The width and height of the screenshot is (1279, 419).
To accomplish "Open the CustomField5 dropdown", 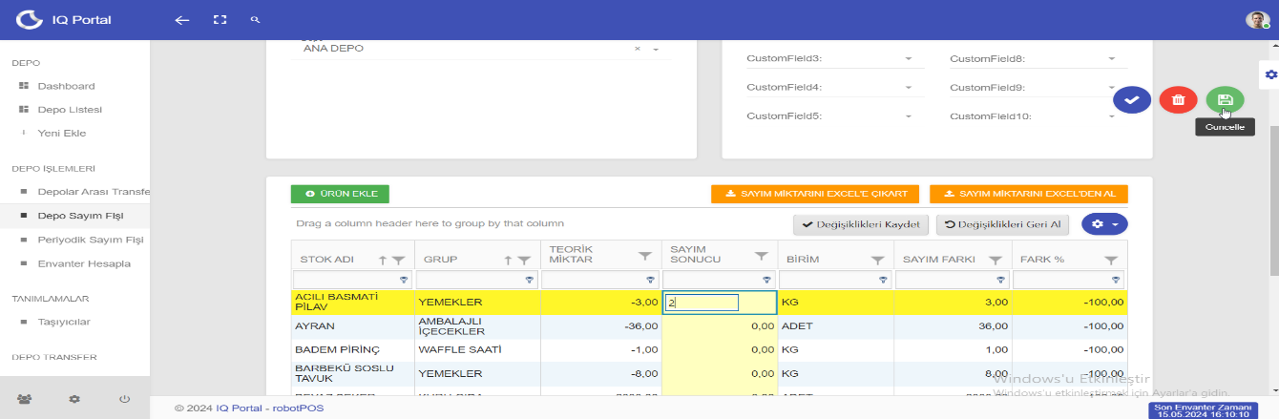I will point(908,116).
